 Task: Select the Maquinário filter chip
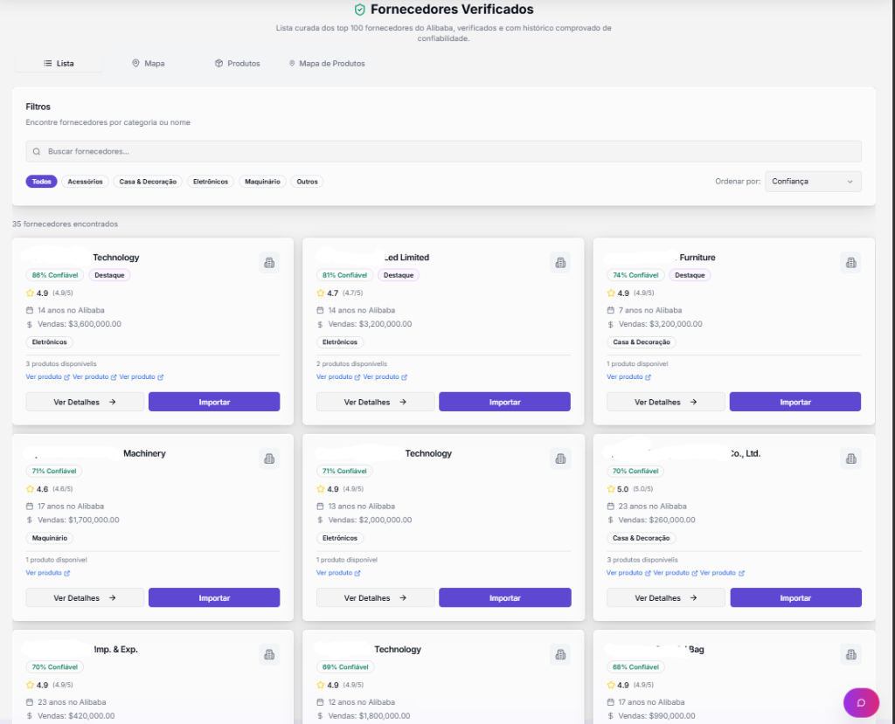[x=262, y=182]
